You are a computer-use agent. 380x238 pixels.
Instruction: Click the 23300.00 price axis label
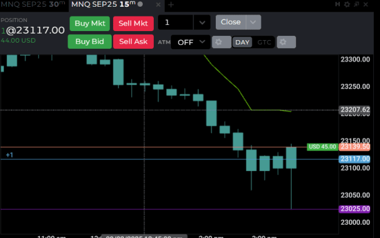click(x=355, y=60)
